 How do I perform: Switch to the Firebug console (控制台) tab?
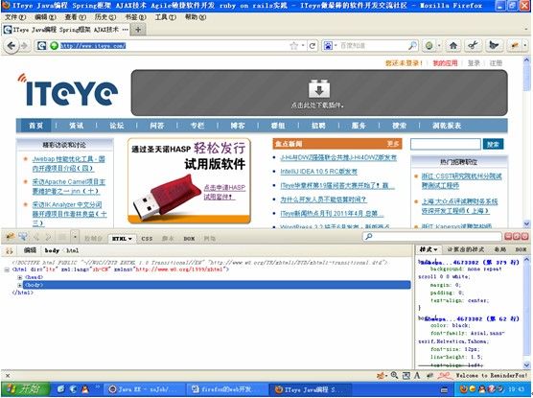[x=93, y=239]
